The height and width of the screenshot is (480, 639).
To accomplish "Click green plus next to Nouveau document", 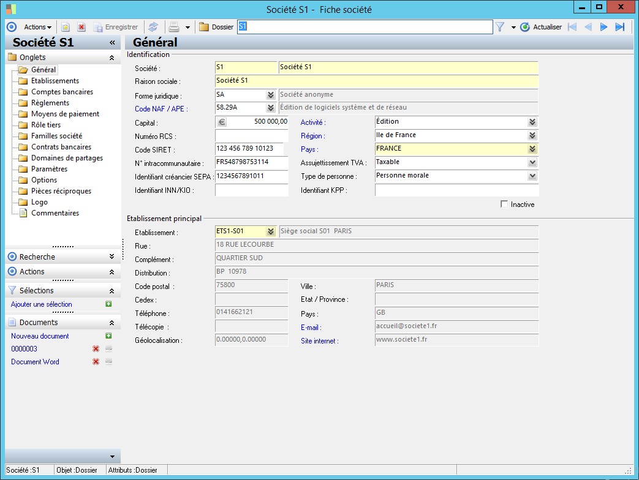I will pos(108,336).
